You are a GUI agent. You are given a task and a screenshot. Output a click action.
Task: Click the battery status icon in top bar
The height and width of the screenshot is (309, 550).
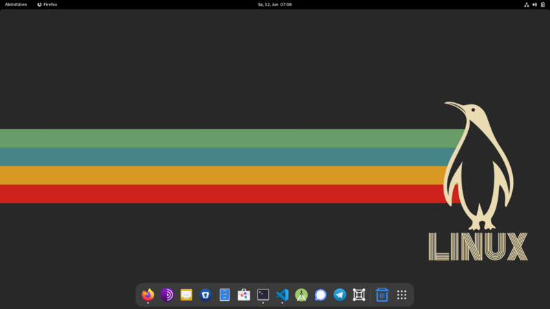(542, 5)
